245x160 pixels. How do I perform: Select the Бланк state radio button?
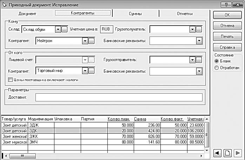(x=217, y=61)
